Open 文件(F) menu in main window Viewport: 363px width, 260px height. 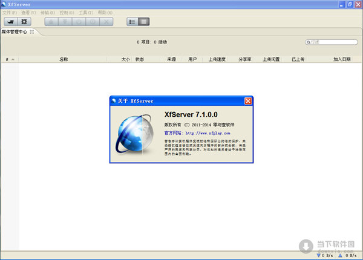click(10, 13)
